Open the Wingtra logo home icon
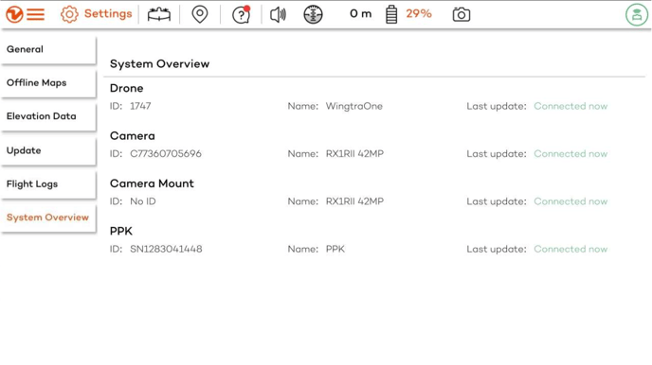 13,14
